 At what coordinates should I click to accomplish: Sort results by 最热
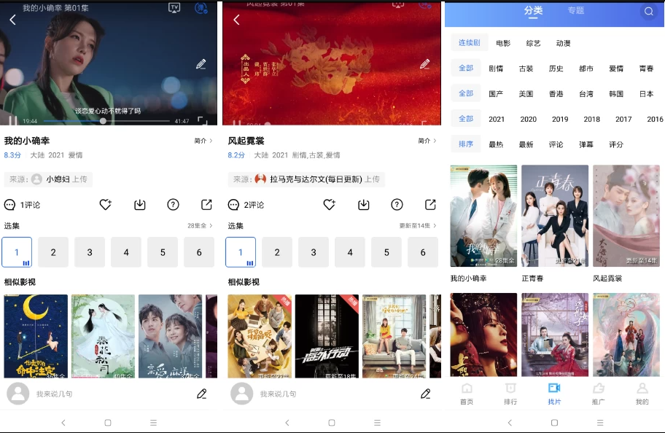tap(496, 145)
